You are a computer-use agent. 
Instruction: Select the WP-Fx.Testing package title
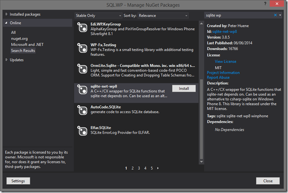click(x=103, y=45)
